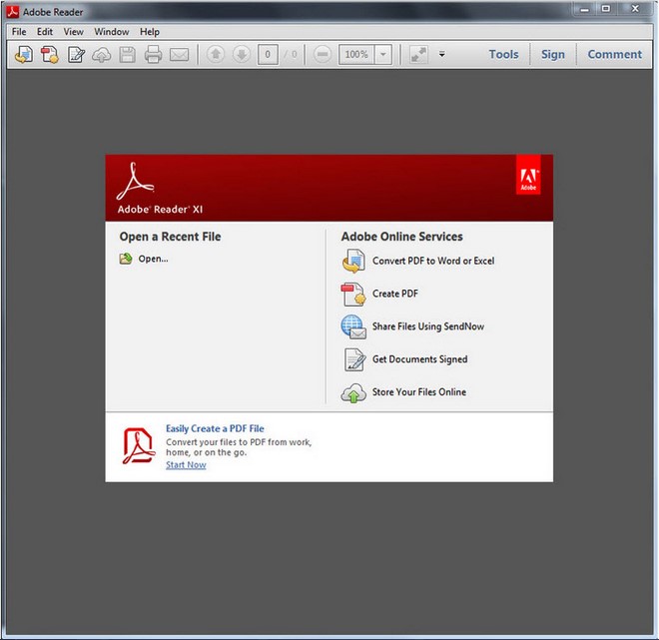This screenshot has width=659, height=640.
Task: Click the Store Your Files cloud icon
Action: tap(353, 393)
